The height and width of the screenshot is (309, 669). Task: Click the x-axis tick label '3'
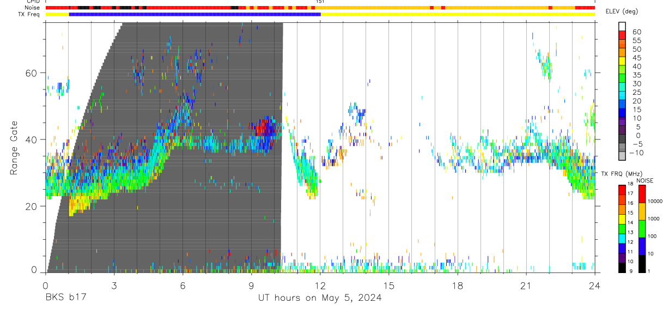coord(114,286)
